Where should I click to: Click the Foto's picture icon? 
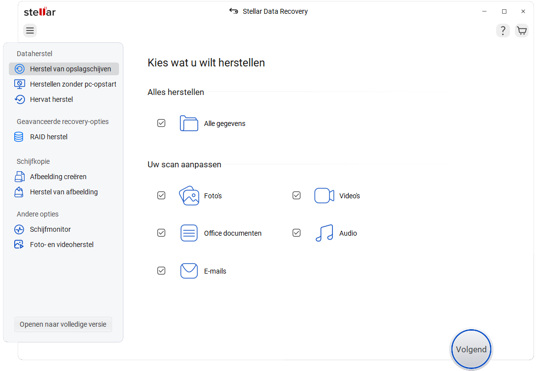[x=189, y=196]
